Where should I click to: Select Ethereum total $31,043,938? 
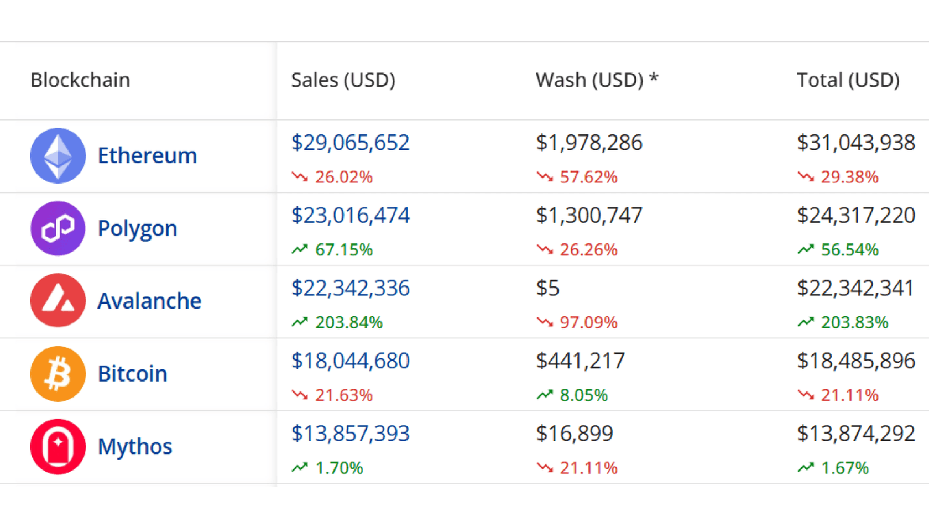[x=856, y=143]
